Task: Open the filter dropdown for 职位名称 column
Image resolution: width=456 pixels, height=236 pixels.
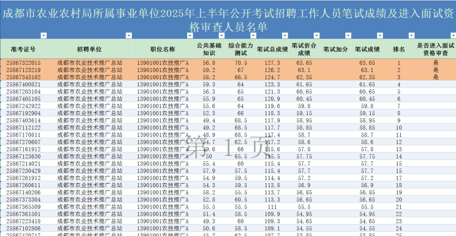Action: 189,35
